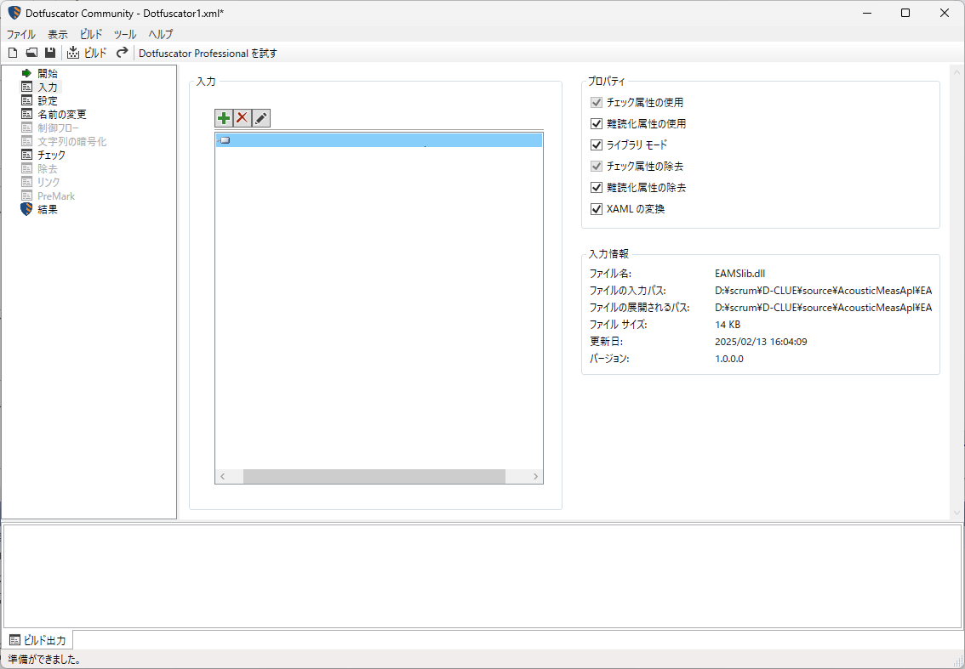Click the save project floppy icon
The height and width of the screenshot is (669, 965).
coord(50,53)
